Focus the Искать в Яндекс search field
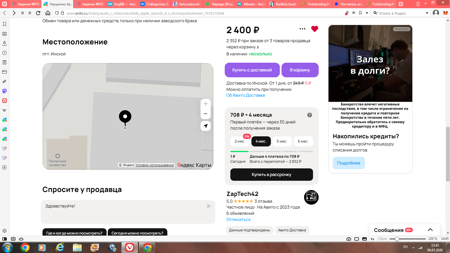This screenshot has height=253, width=450. click(x=401, y=13)
